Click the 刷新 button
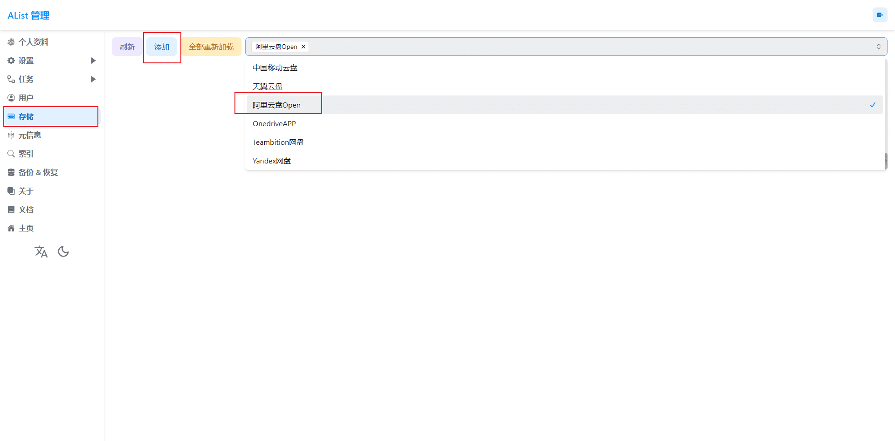Screen dimensions: 895x441 pyautogui.click(x=127, y=47)
